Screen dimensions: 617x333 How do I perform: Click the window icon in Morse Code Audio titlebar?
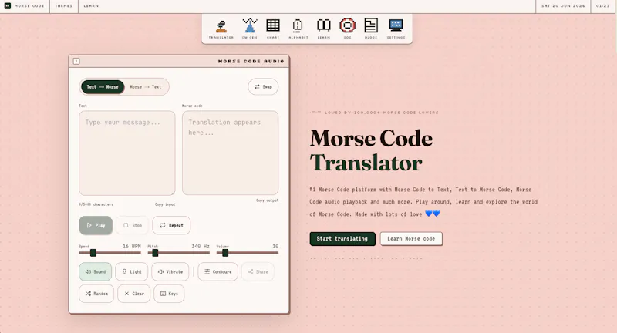pos(76,61)
